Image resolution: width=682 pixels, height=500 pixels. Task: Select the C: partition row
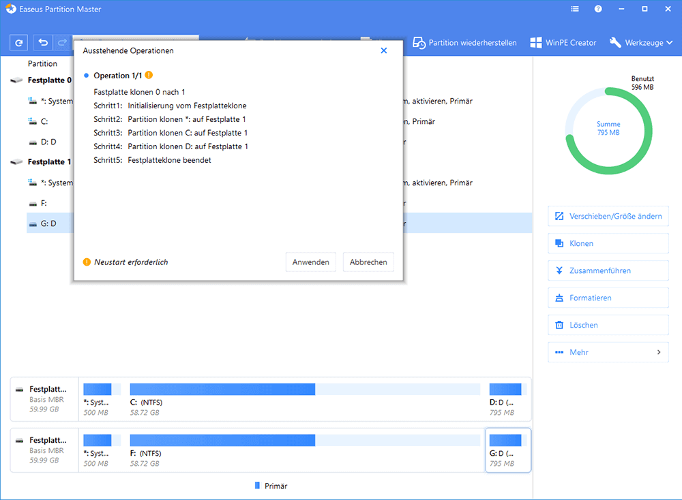coord(44,121)
